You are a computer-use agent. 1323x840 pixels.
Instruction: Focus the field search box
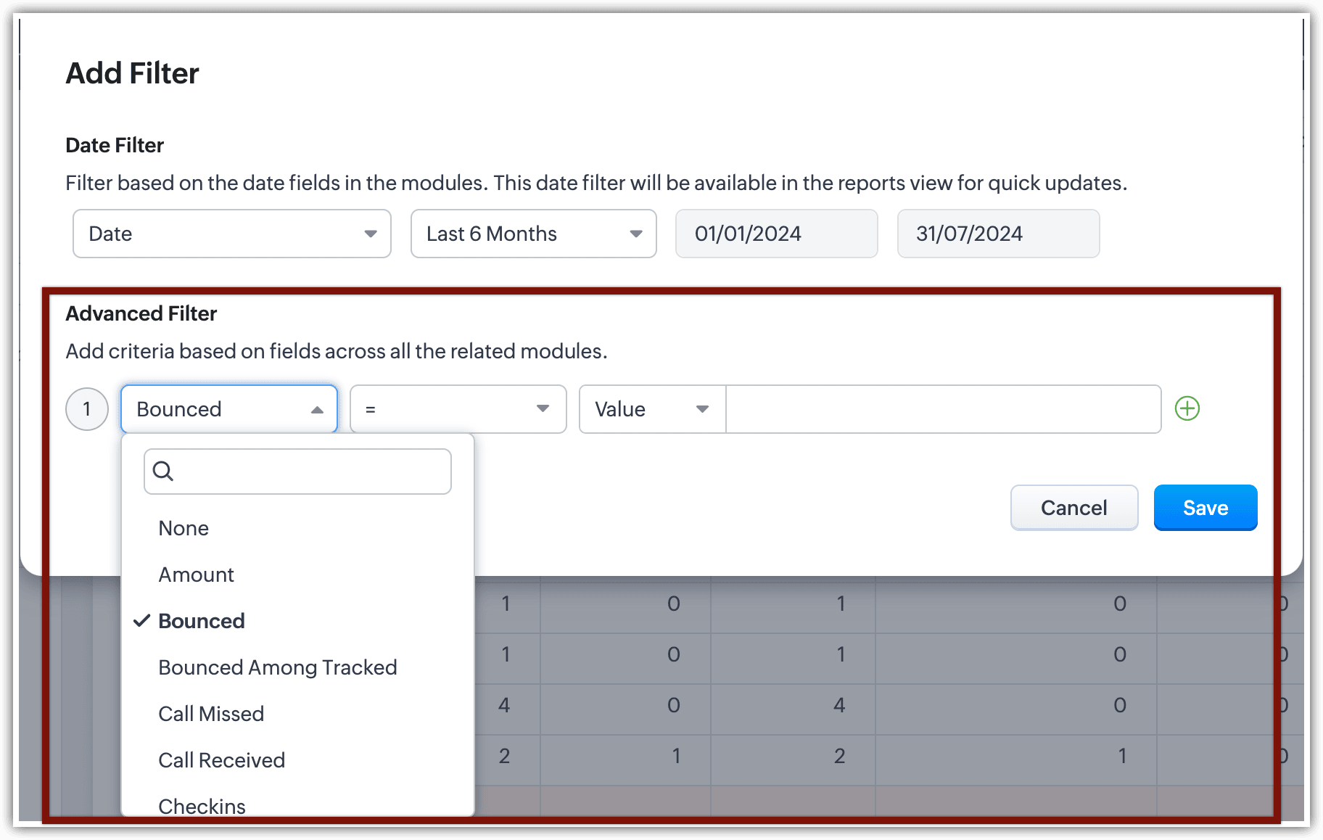pyautogui.click(x=308, y=472)
